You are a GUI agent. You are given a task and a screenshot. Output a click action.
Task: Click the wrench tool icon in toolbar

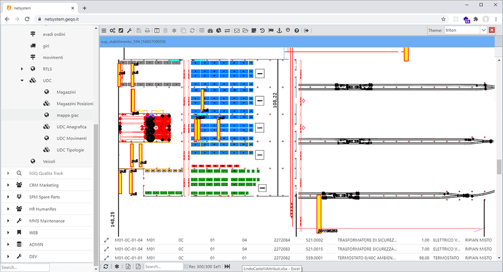click(x=130, y=30)
